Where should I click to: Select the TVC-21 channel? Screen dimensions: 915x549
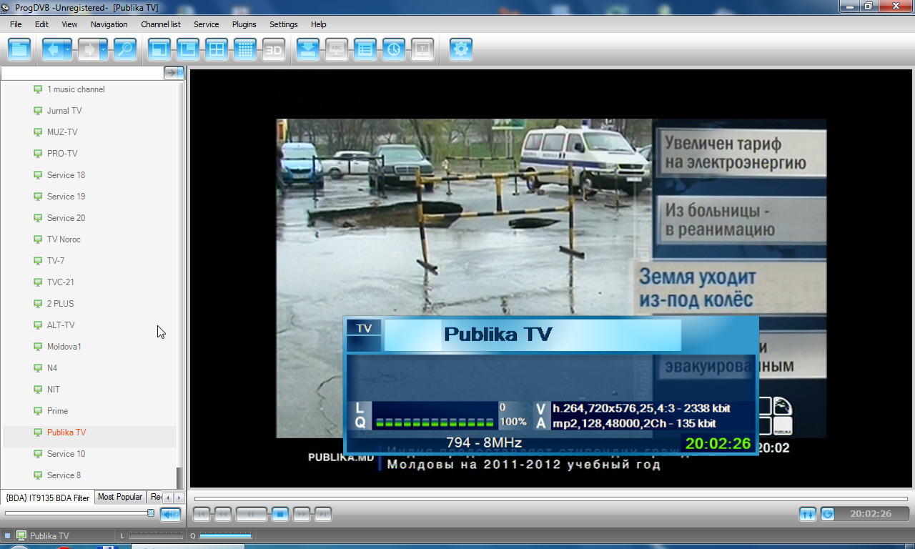pos(61,282)
